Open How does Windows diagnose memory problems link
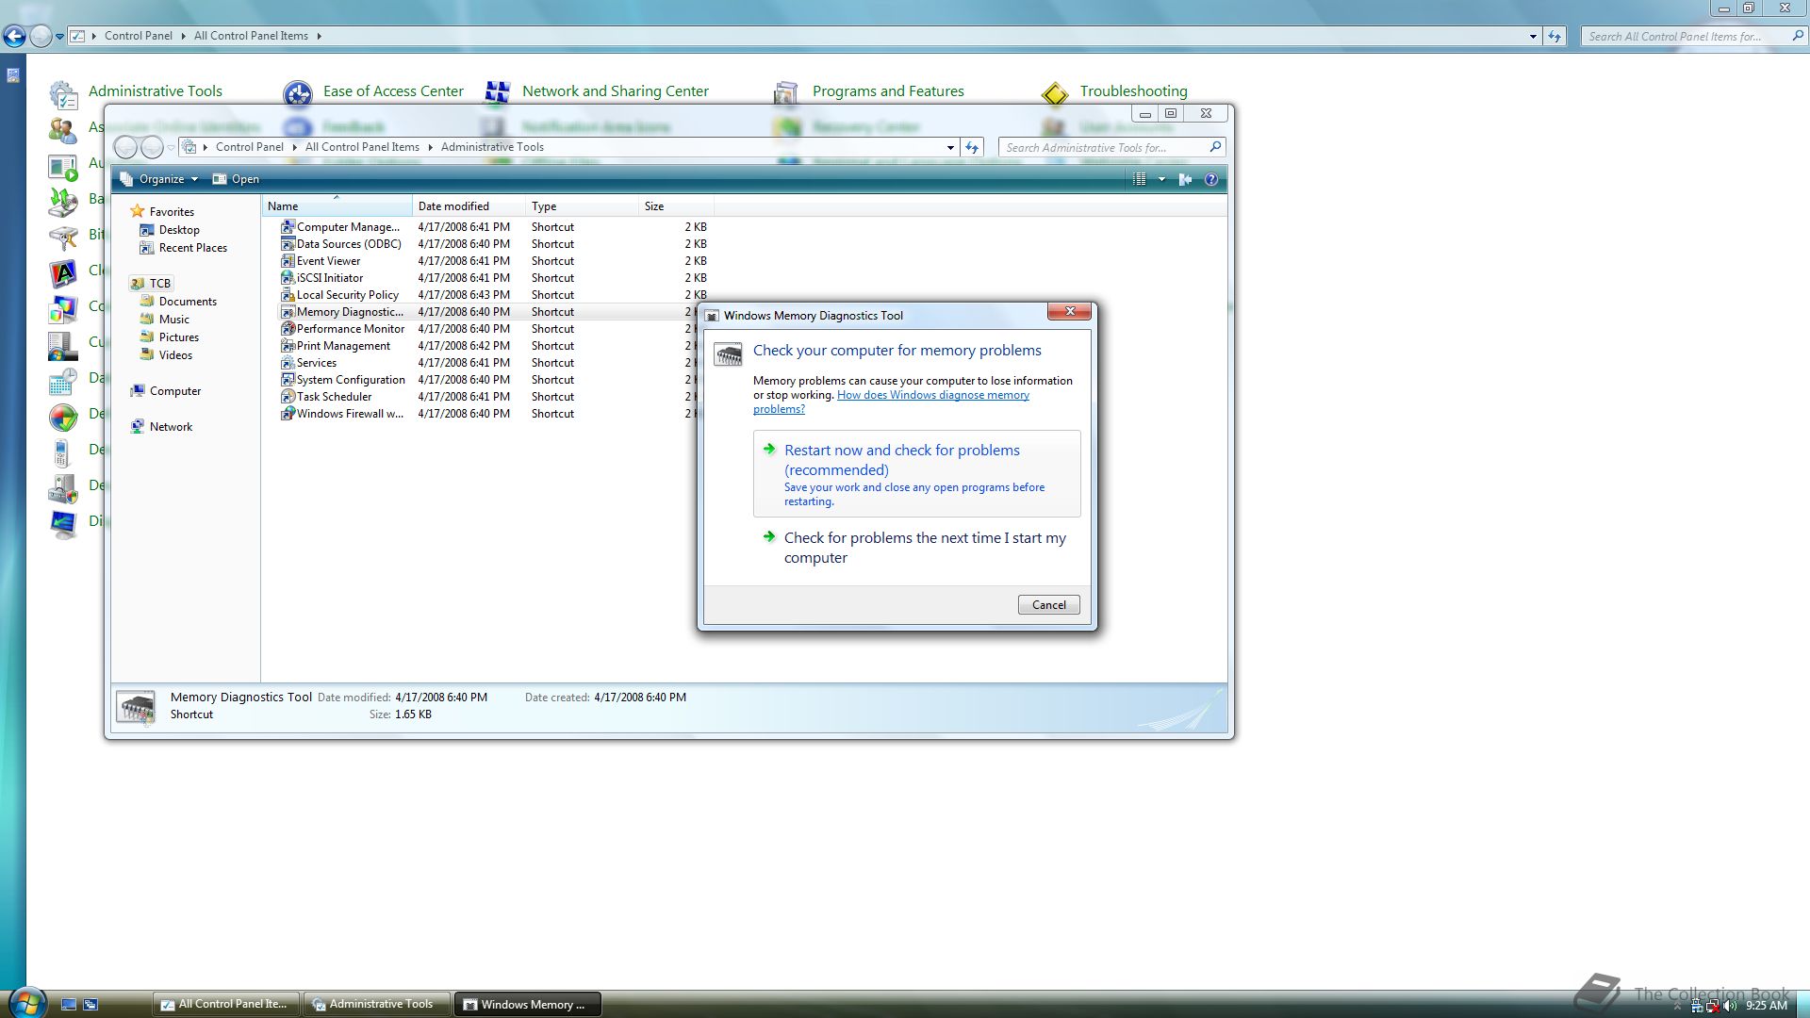Image resolution: width=1810 pixels, height=1018 pixels. (x=891, y=402)
